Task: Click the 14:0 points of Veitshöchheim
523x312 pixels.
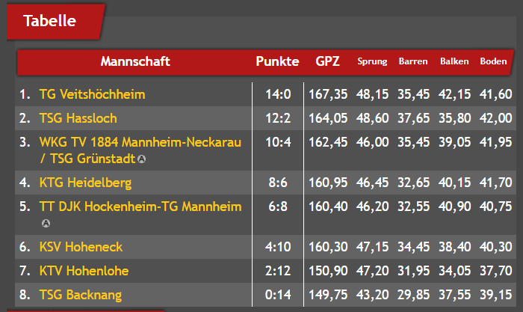Action: click(x=278, y=94)
